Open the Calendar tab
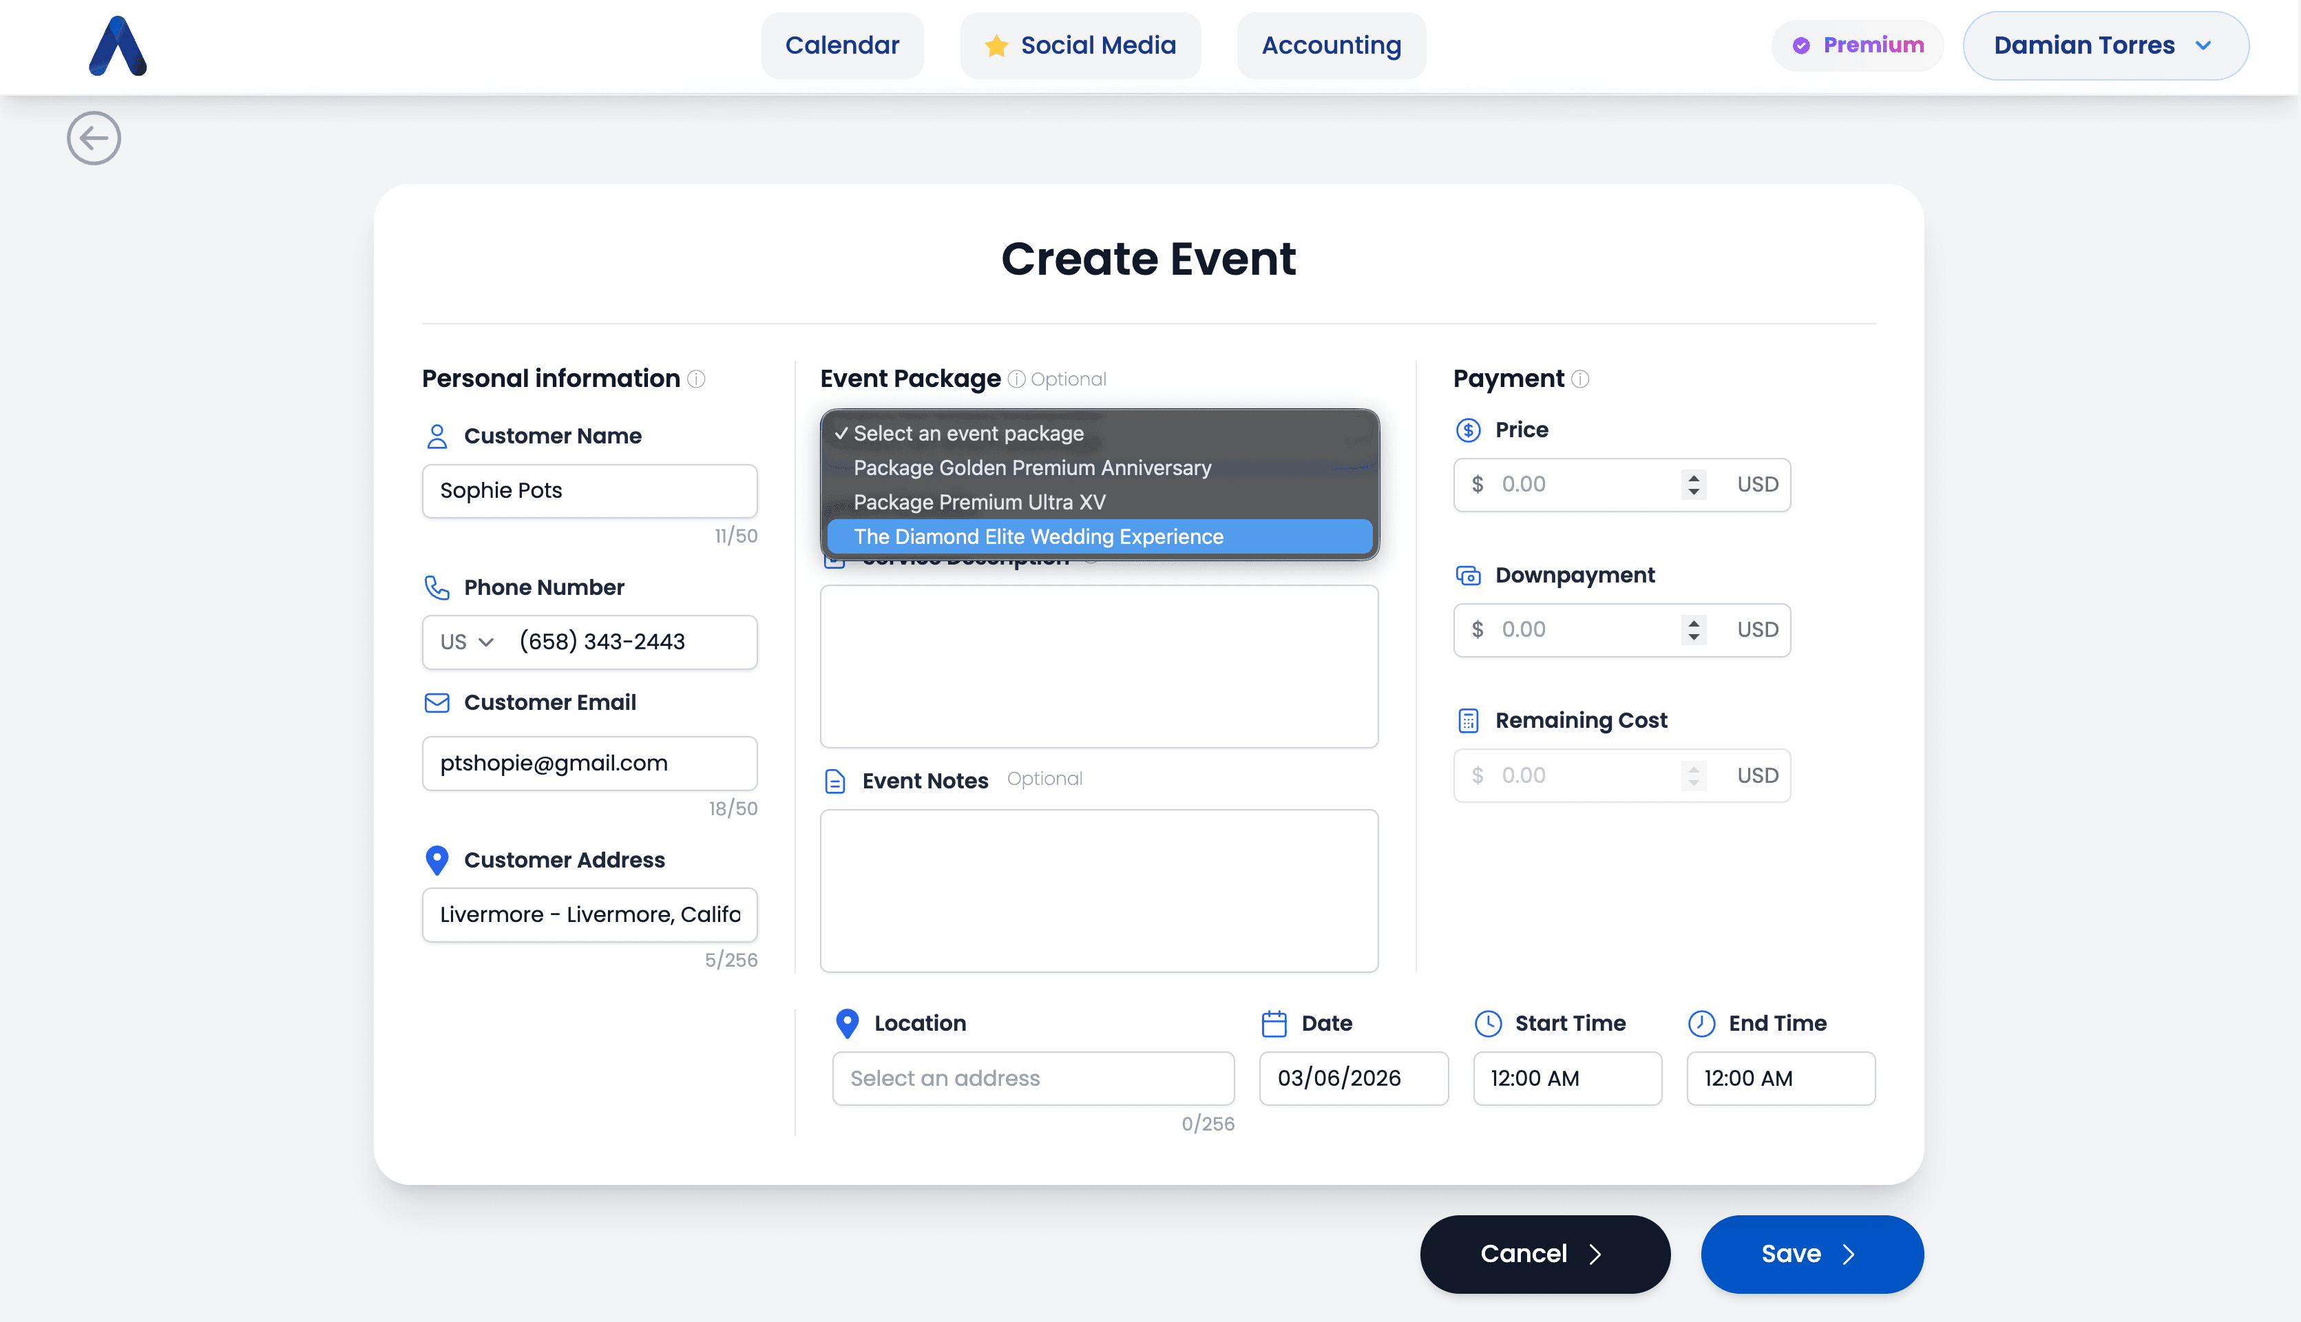Viewport: 2301px width, 1322px height. 841,45
